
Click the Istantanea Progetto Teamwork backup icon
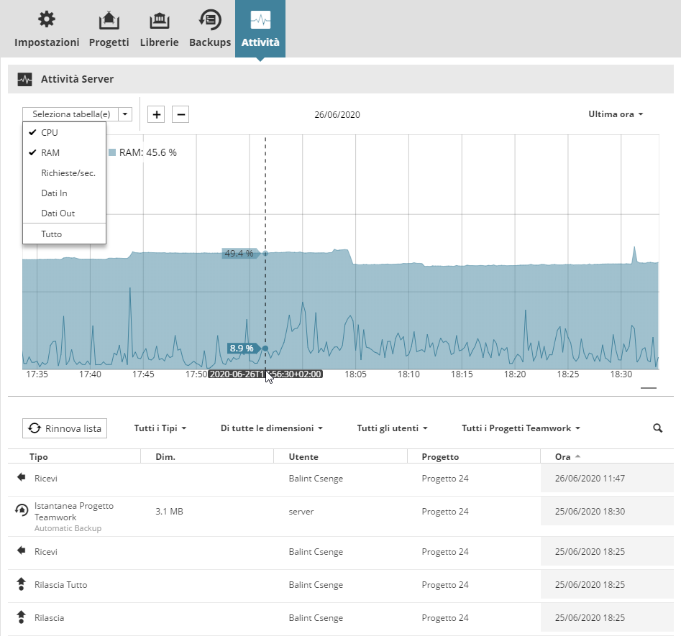tap(22, 510)
